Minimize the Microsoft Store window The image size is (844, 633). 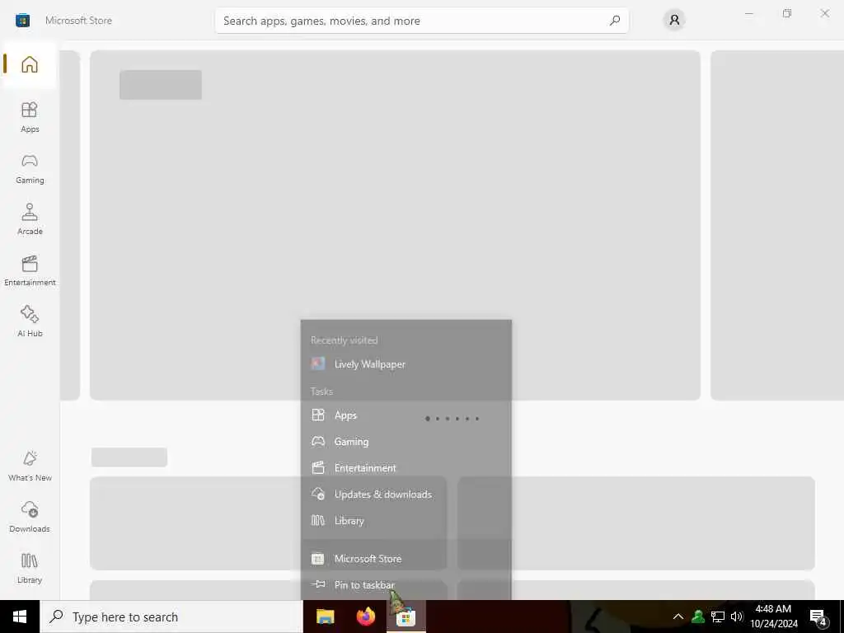tap(748, 13)
